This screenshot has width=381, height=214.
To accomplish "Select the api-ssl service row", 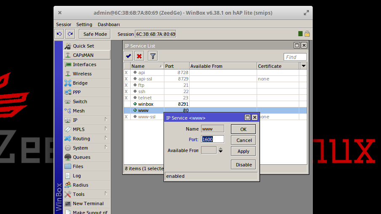I will (215, 79).
